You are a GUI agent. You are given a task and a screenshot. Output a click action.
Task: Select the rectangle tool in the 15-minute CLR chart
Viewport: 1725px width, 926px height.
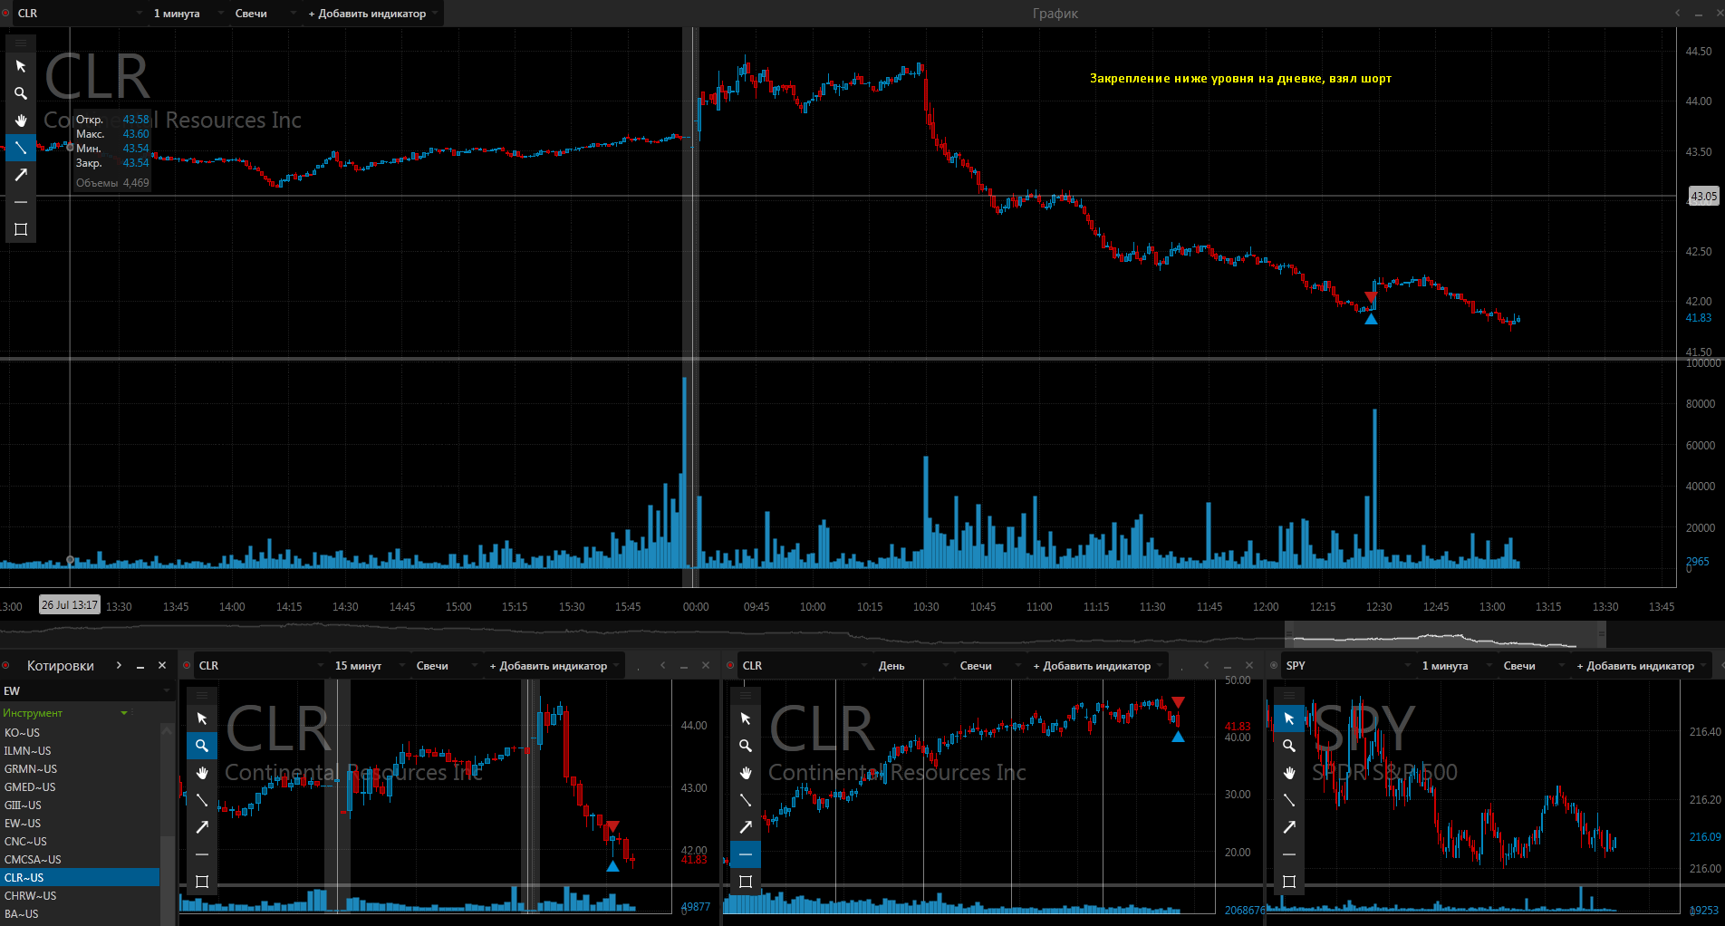(x=202, y=882)
